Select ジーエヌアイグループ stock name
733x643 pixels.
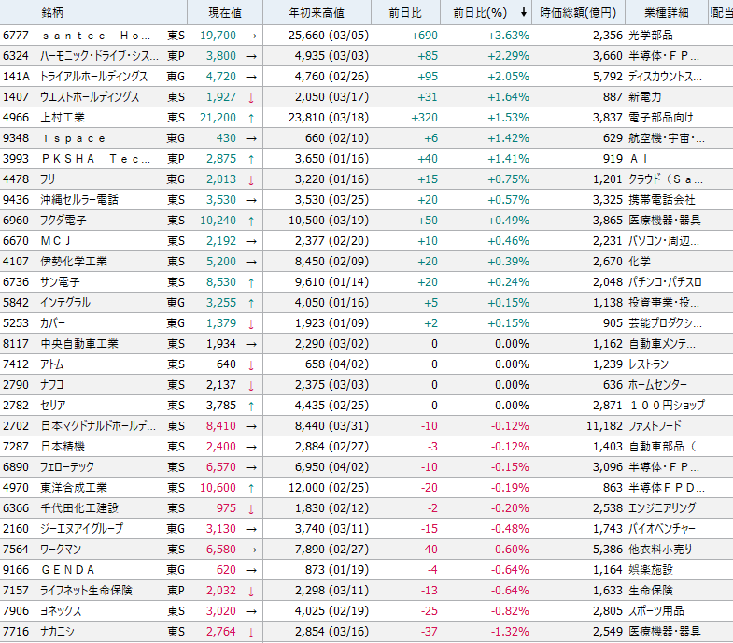pos(82,529)
